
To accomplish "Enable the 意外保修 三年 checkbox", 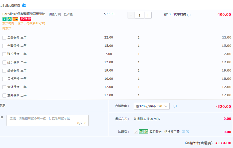I will click(x=4, y=95).
